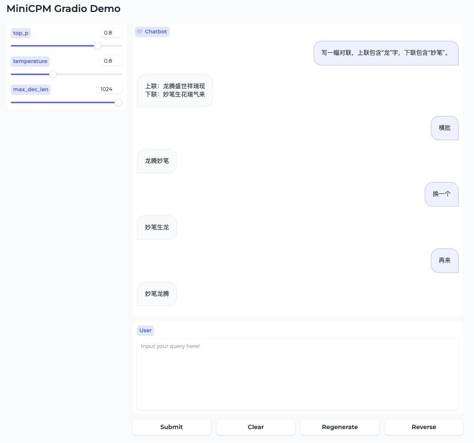The height and width of the screenshot is (443, 474).
Task: Click the user message about 写一幅对联
Action: [x=386, y=53]
